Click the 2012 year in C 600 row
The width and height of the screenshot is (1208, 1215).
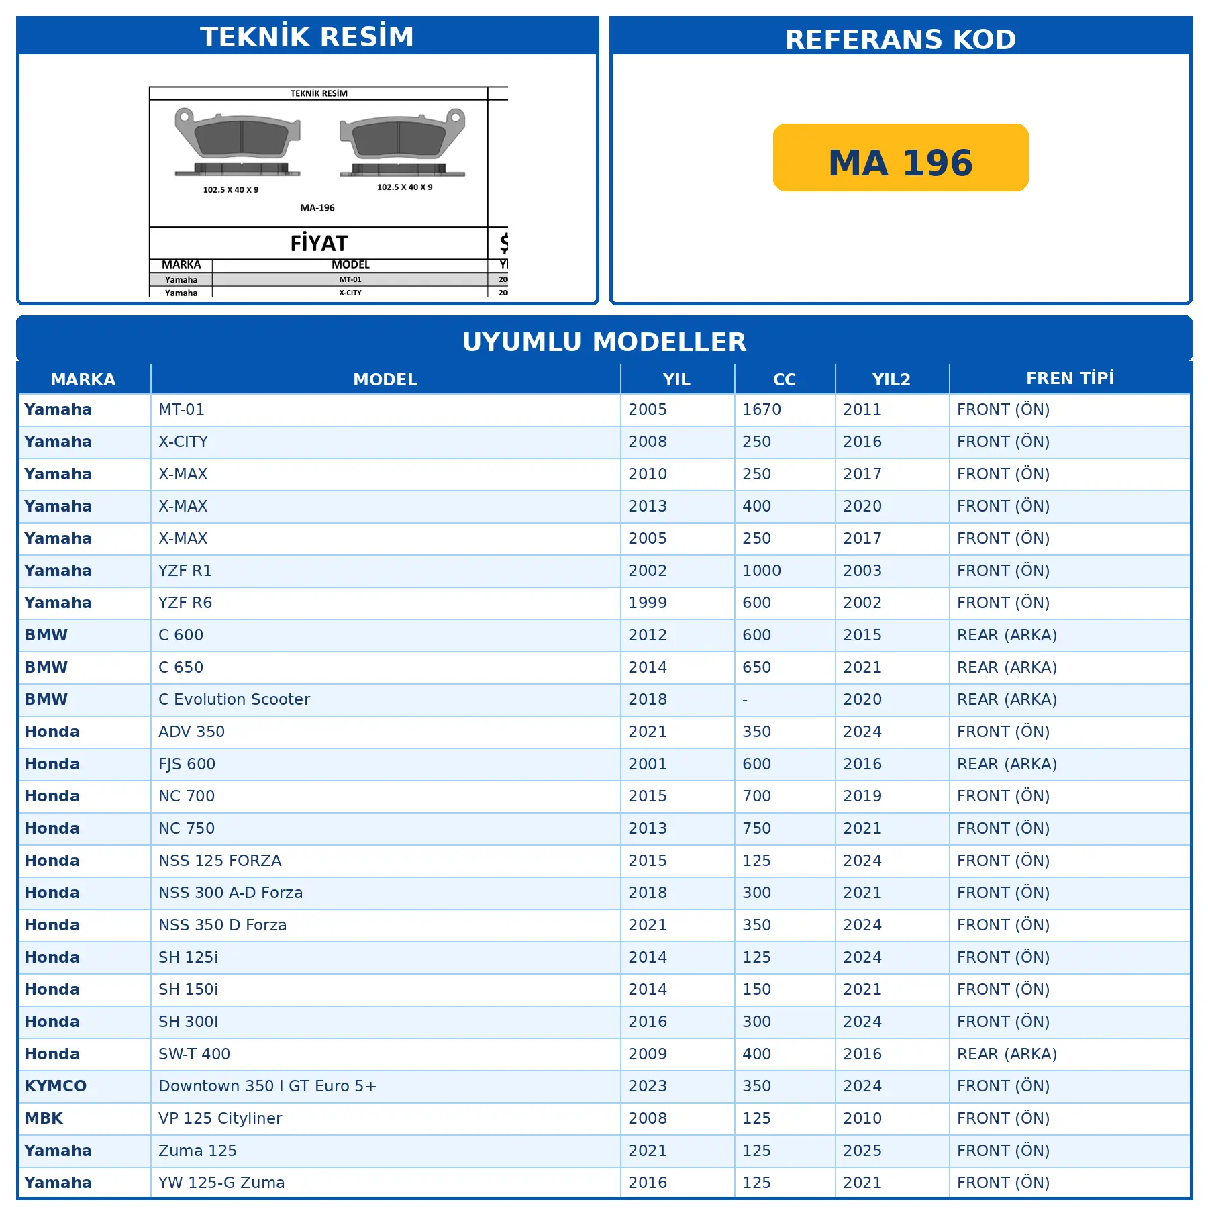click(648, 635)
